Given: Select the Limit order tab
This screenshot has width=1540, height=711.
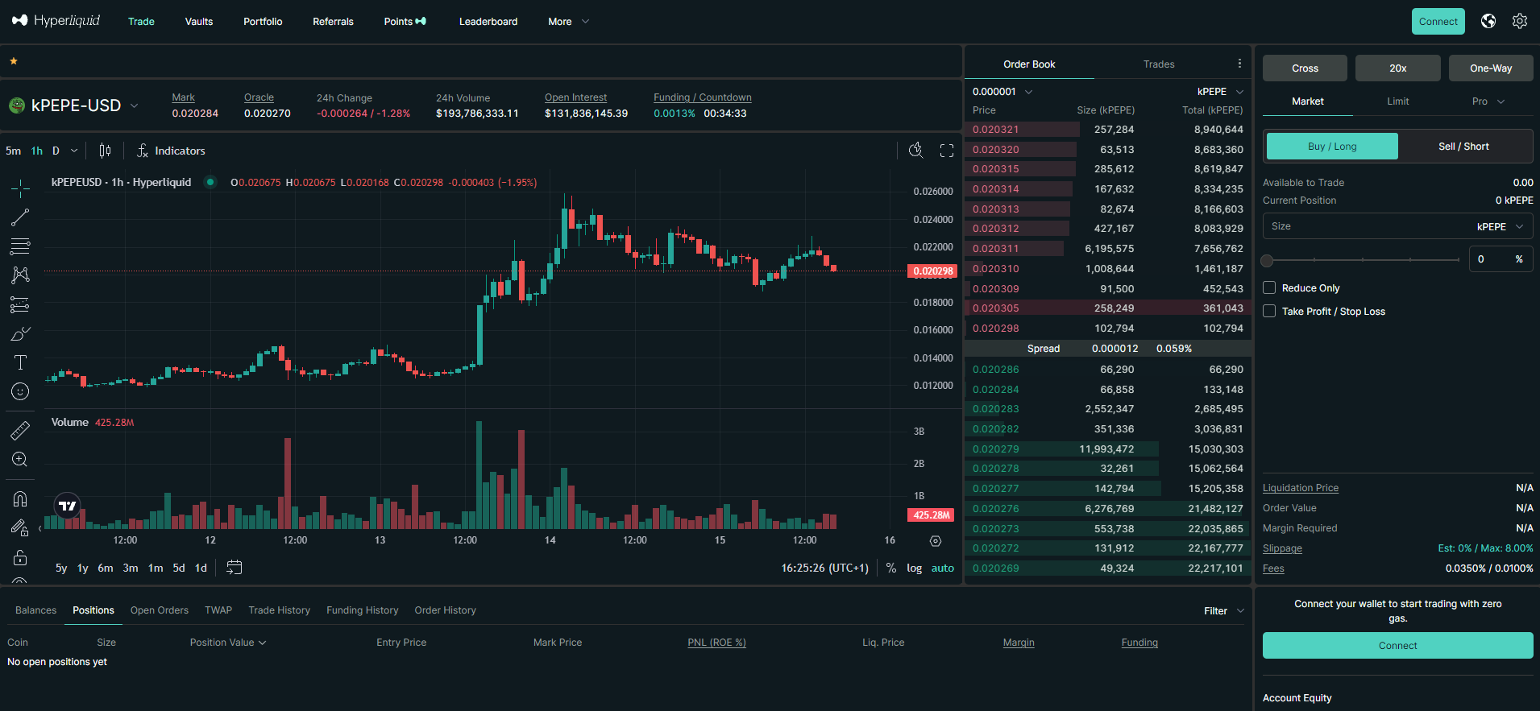Looking at the screenshot, I should [1397, 101].
